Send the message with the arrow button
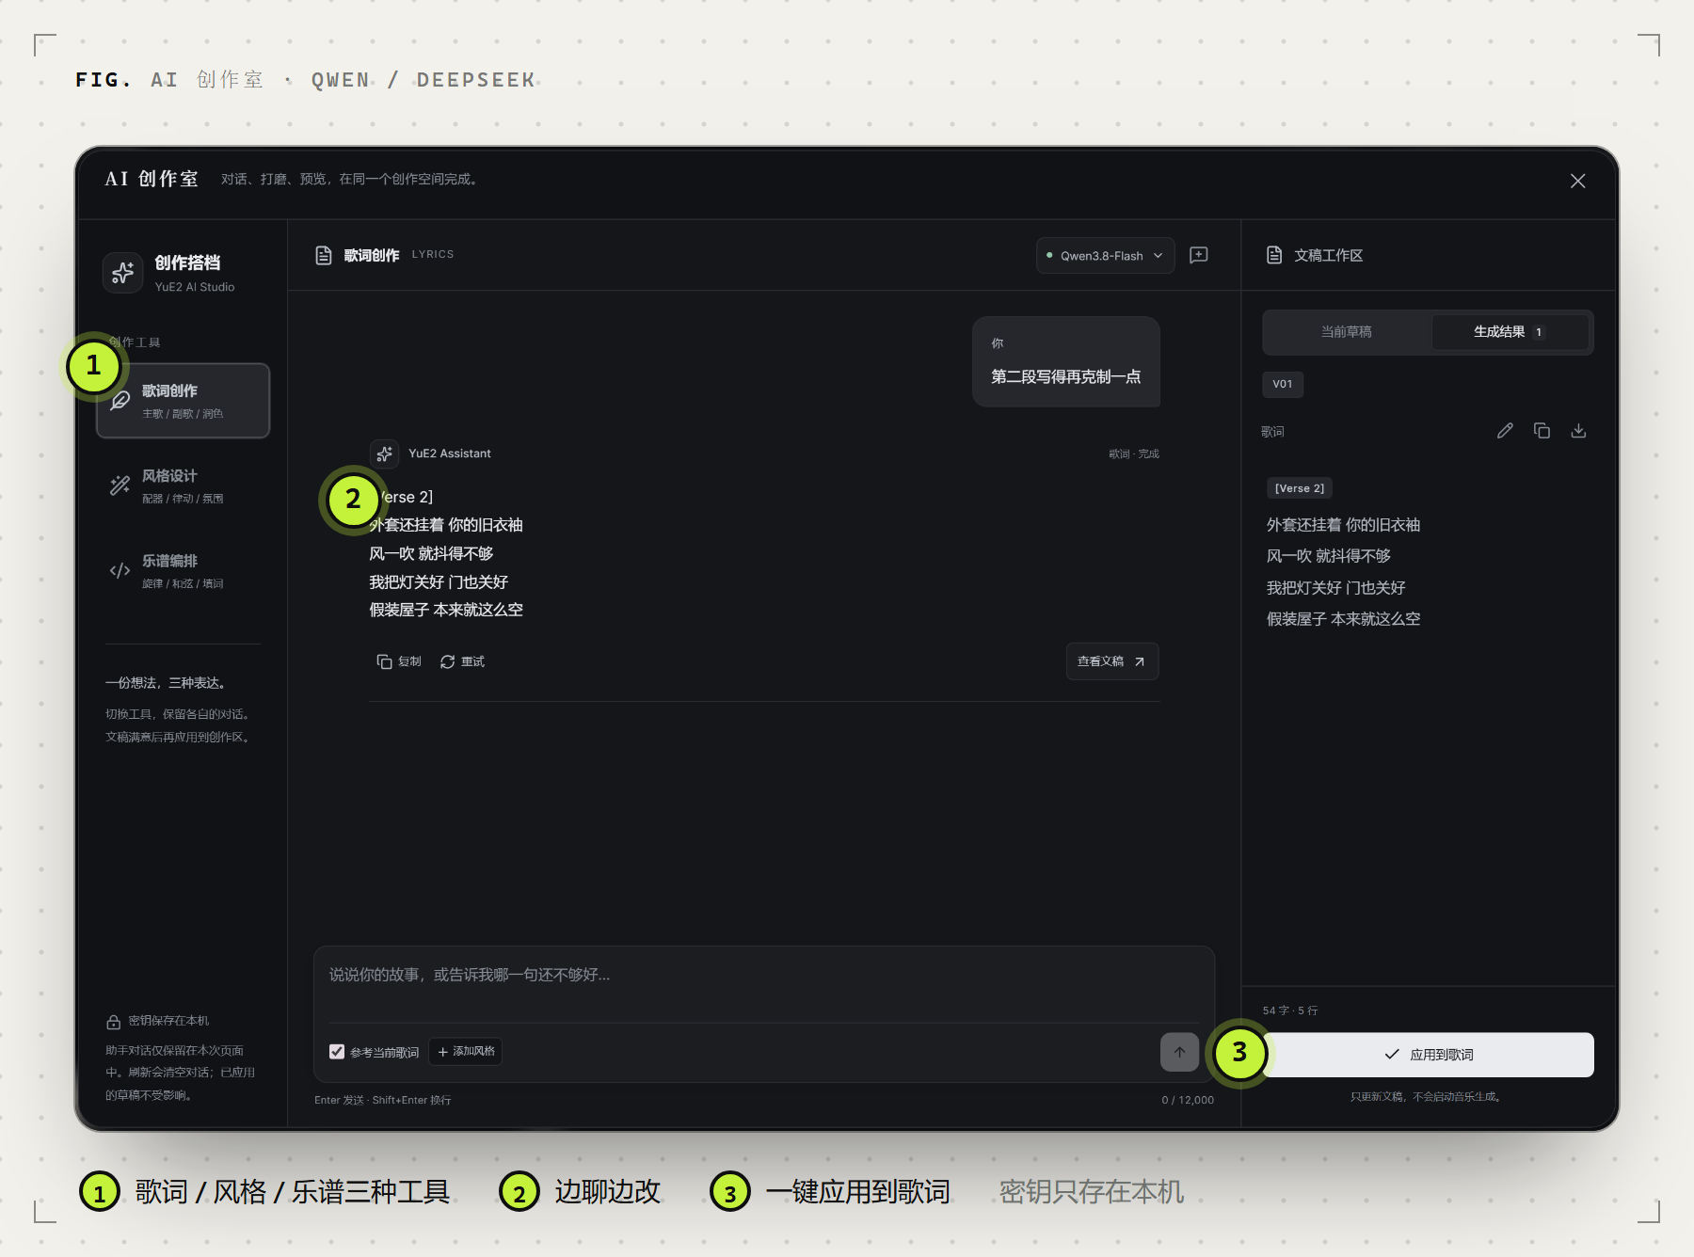The image size is (1694, 1257). coord(1179,1052)
